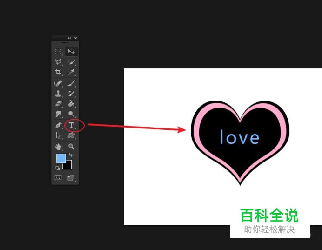This screenshot has height=250, width=322.
Task: Activate the Eraser tool
Action: tap(59, 103)
